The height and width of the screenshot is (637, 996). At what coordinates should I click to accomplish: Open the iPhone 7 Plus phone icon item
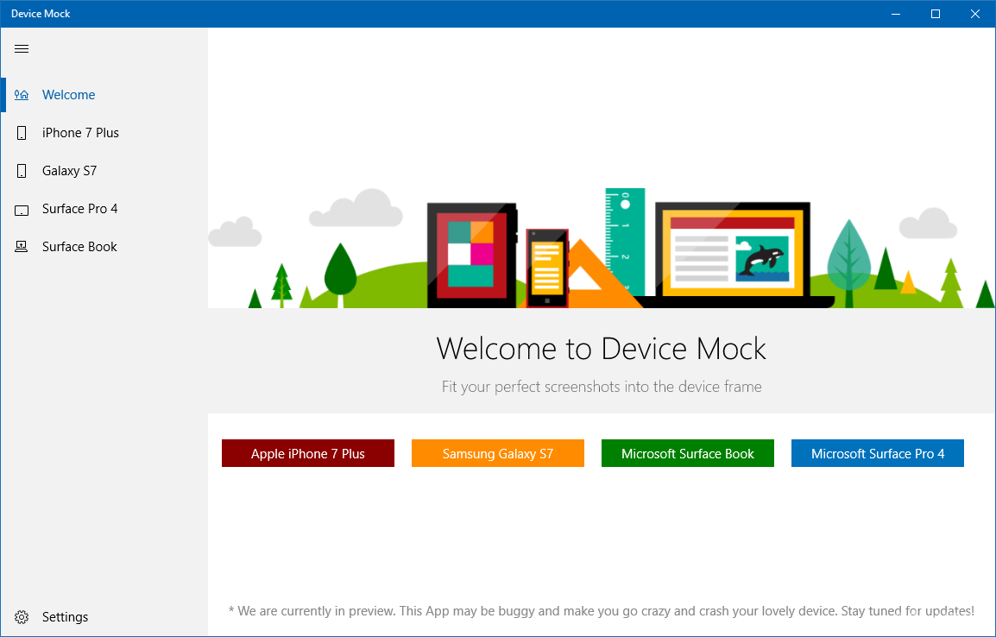22,133
